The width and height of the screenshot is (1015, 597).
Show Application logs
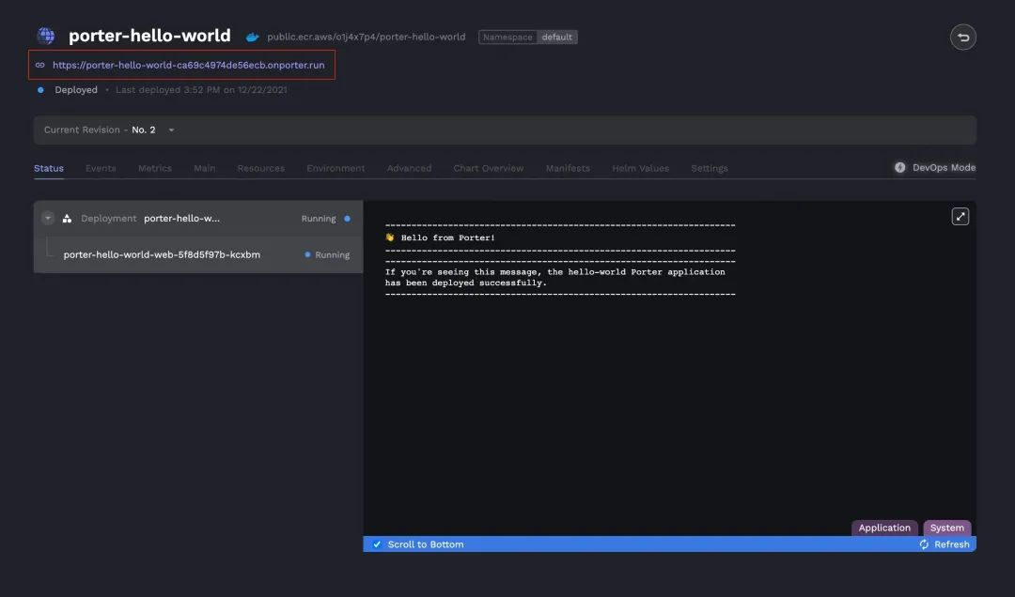click(x=884, y=528)
